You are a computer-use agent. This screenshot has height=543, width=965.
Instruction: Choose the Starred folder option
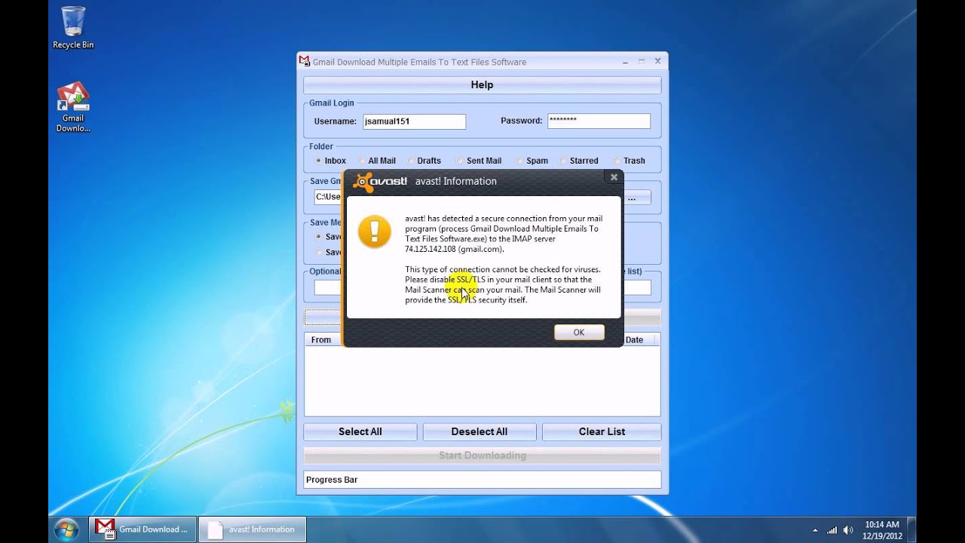tap(563, 161)
